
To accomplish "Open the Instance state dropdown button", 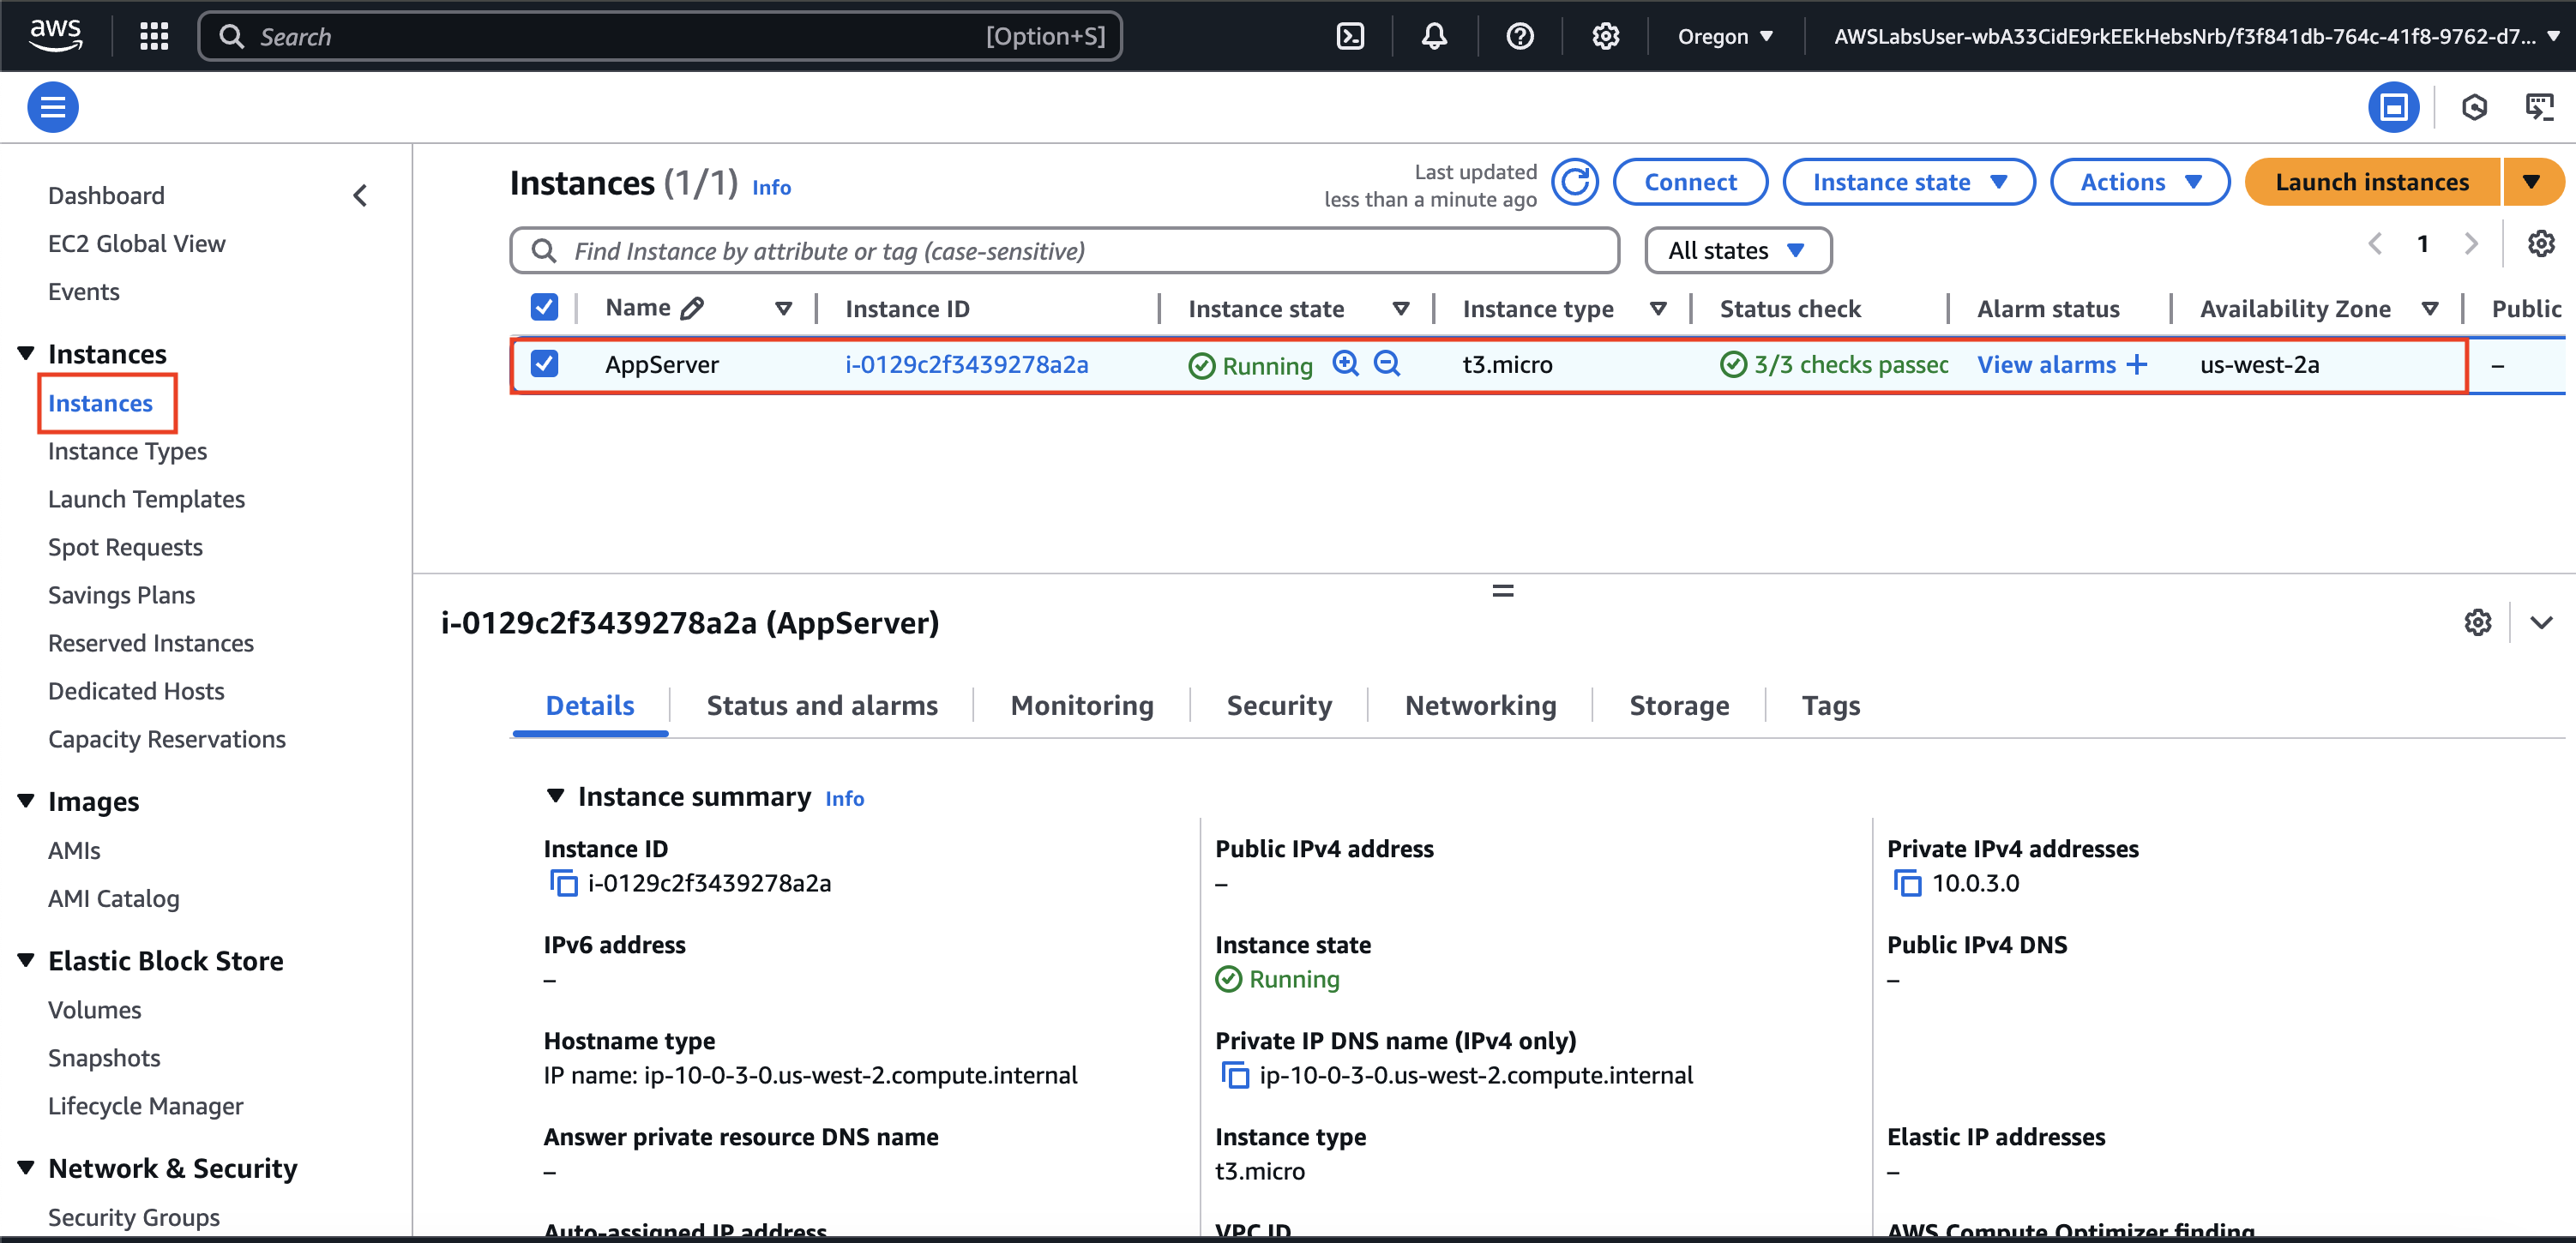I will [1908, 182].
